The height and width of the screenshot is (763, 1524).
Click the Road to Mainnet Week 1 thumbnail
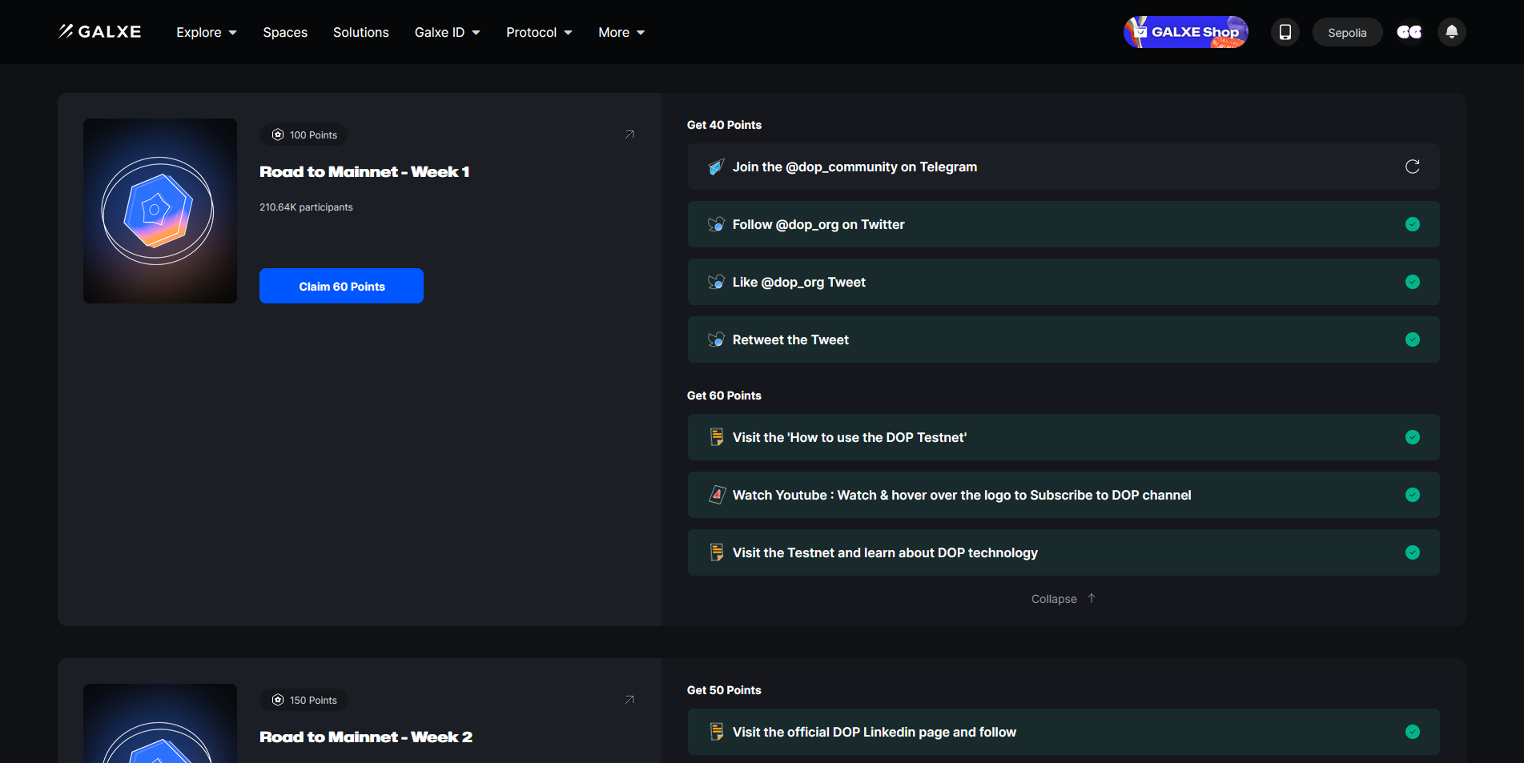pyautogui.click(x=160, y=211)
